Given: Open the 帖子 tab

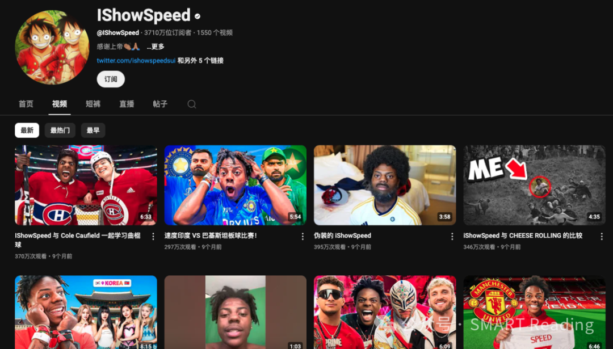Looking at the screenshot, I should [160, 104].
